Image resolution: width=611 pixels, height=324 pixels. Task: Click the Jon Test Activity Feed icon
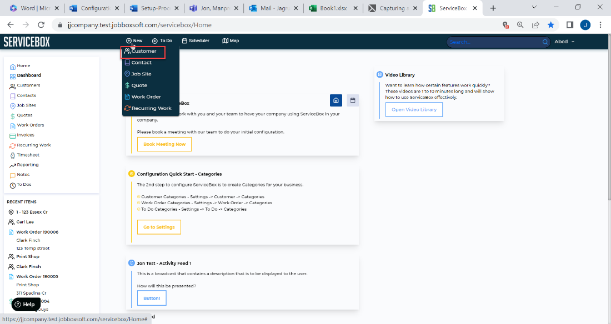click(x=131, y=263)
